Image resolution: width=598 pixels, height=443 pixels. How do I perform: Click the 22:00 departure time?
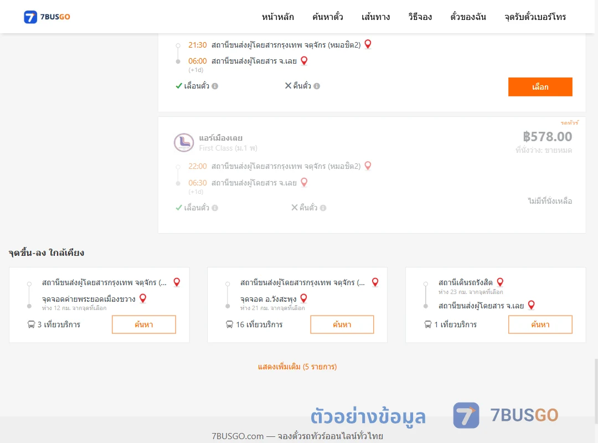(198, 166)
